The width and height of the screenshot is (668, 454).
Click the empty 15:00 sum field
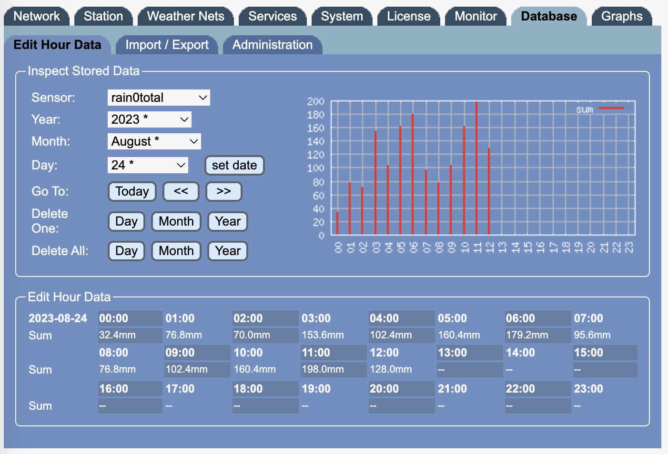(x=606, y=369)
